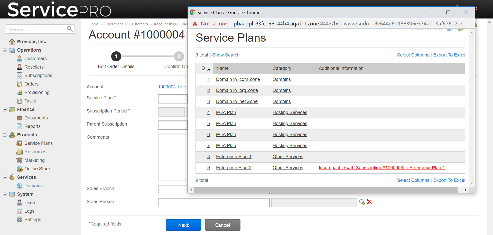This screenshot has height=235, width=493.
Task: Click the popup horizontal scrollbar
Action: [x=326, y=190]
